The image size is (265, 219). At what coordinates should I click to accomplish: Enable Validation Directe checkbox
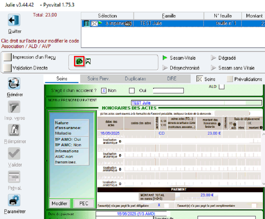click(x=8, y=68)
